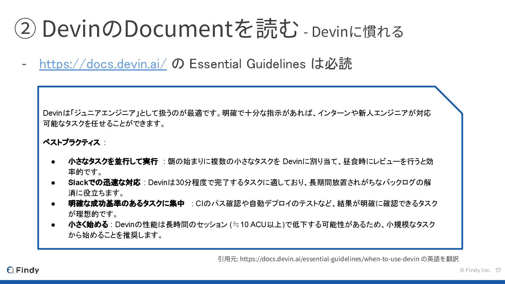Click the slide page number 17
The image size is (505, 284).
(x=498, y=270)
